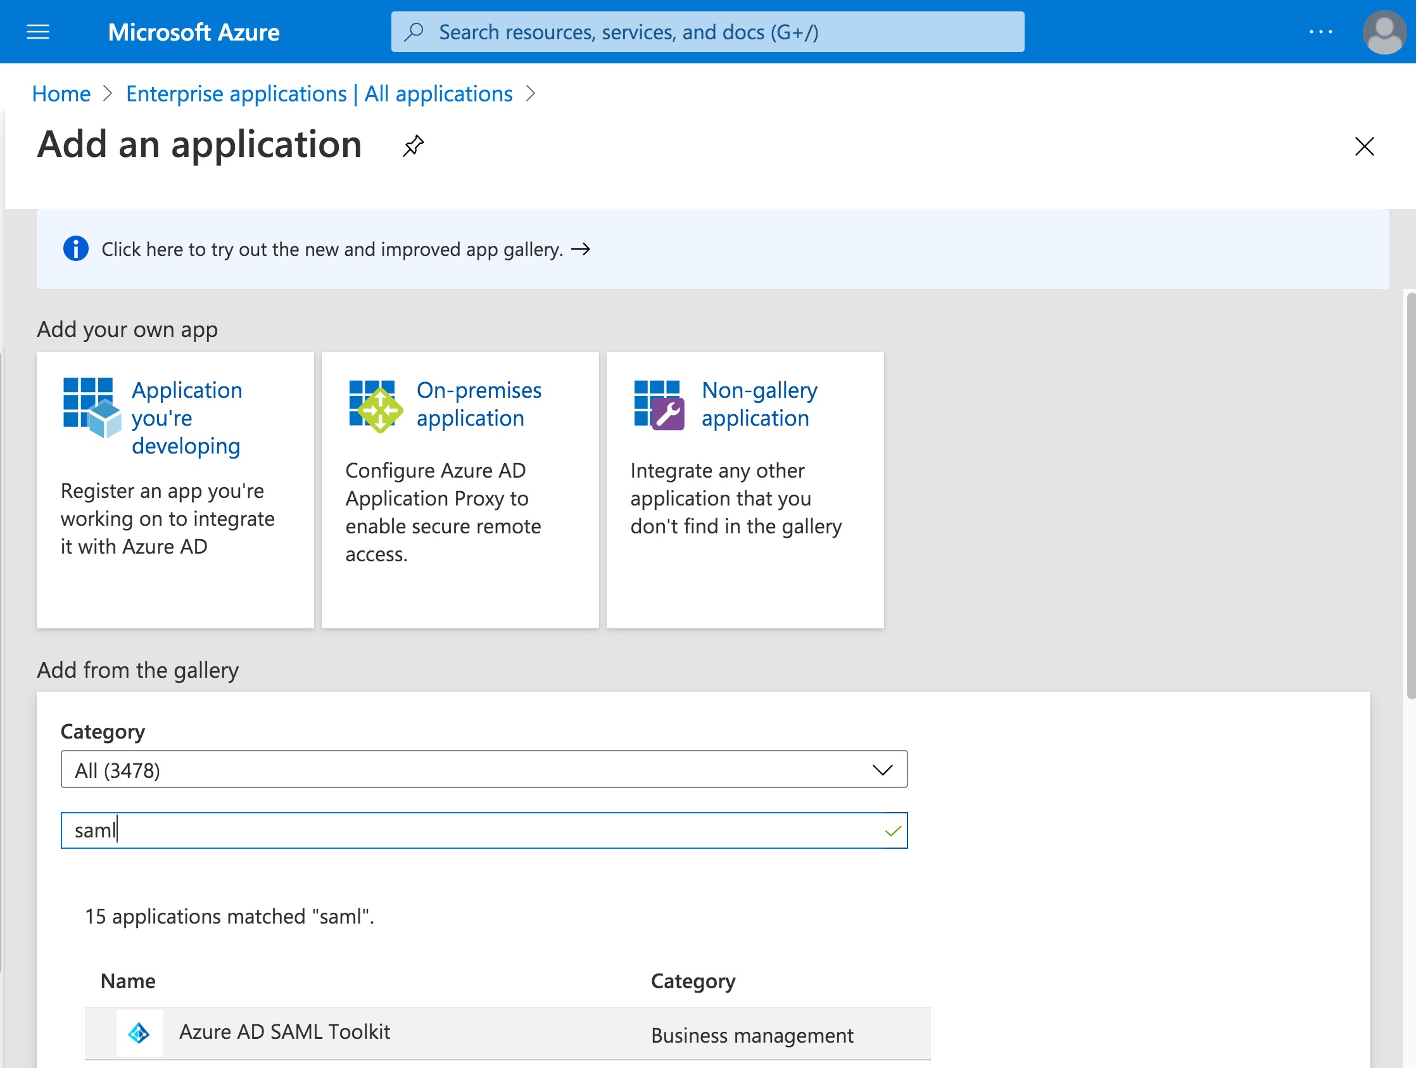This screenshot has width=1416, height=1068.
Task: Open the Category dropdown showing All (3478)
Action: (484, 769)
